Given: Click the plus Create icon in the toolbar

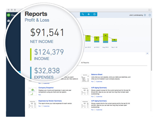Looking at the screenshot, I should click(x=89, y=14).
